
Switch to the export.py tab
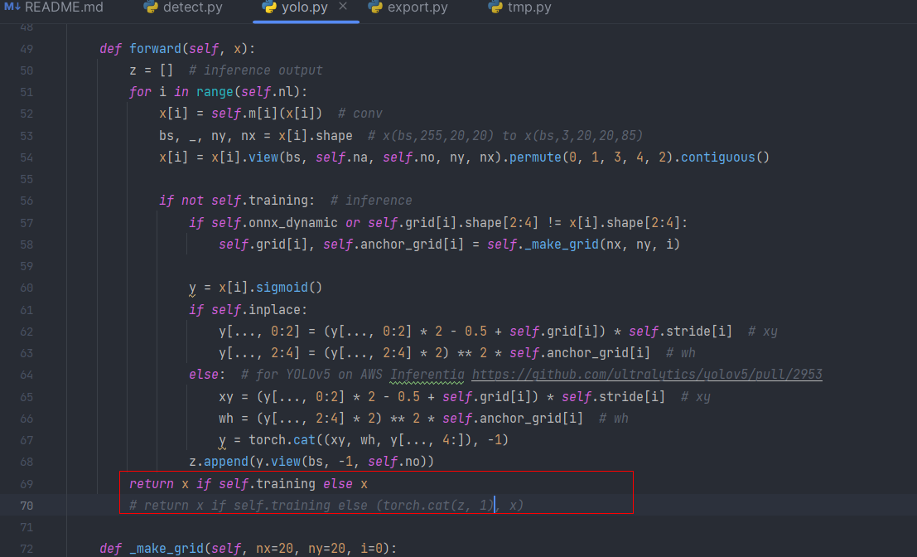(x=408, y=7)
